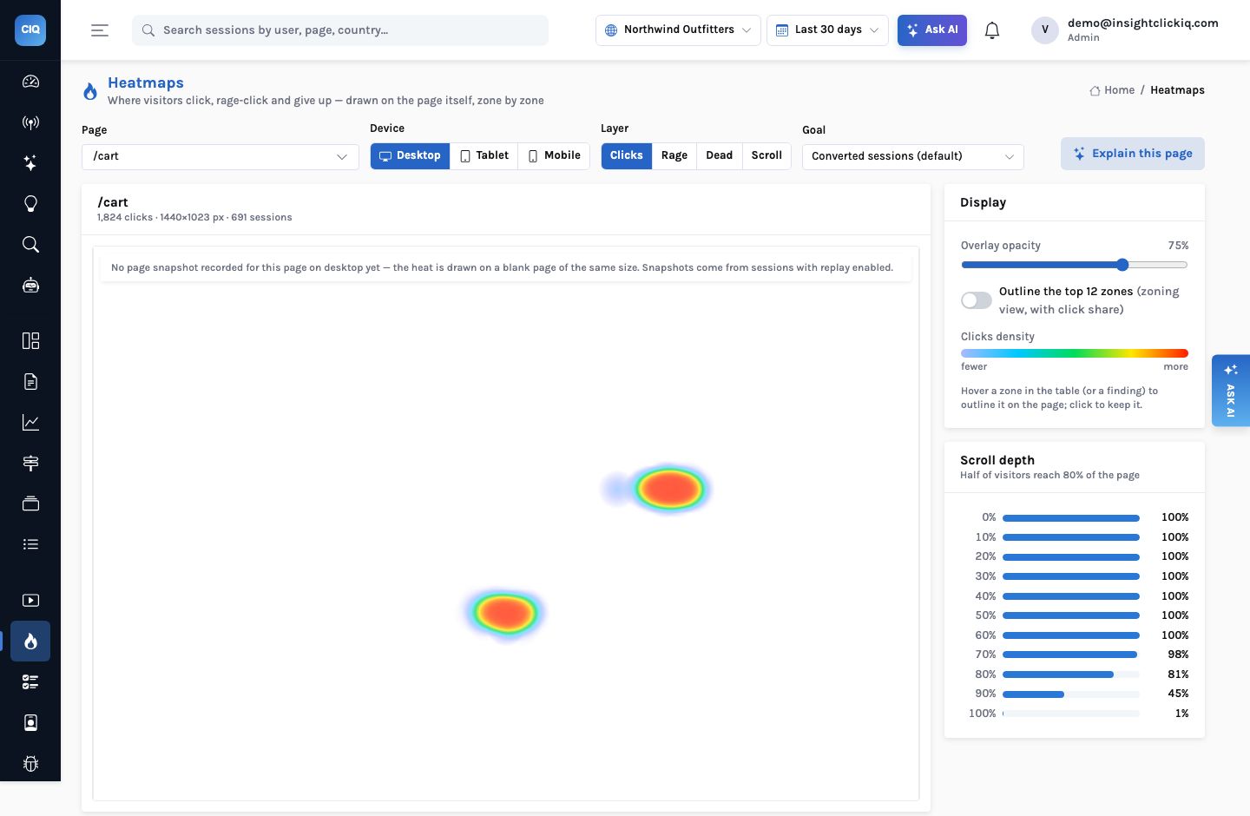The height and width of the screenshot is (816, 1250).
Task: Open the vertical ASK AI side tab
Action: tap(1231, 391)
